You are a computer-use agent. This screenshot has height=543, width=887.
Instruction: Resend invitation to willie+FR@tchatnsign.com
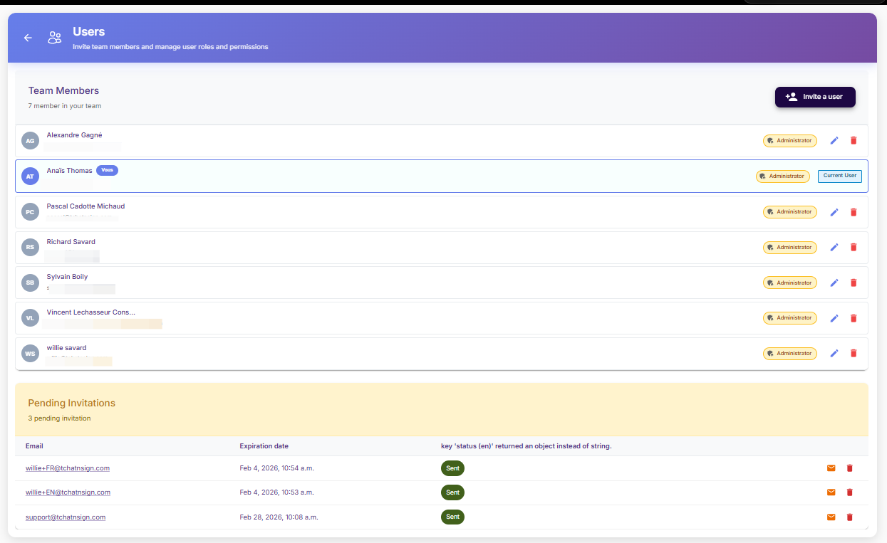pos(831,468)
